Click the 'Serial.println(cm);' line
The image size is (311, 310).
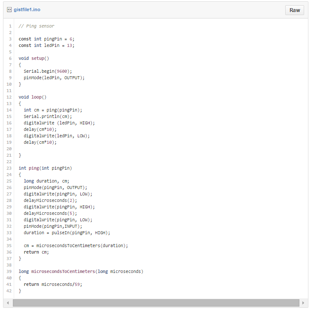coord(48,117)
